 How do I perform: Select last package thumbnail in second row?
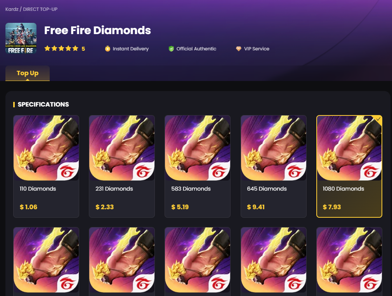tap(349, 260)
